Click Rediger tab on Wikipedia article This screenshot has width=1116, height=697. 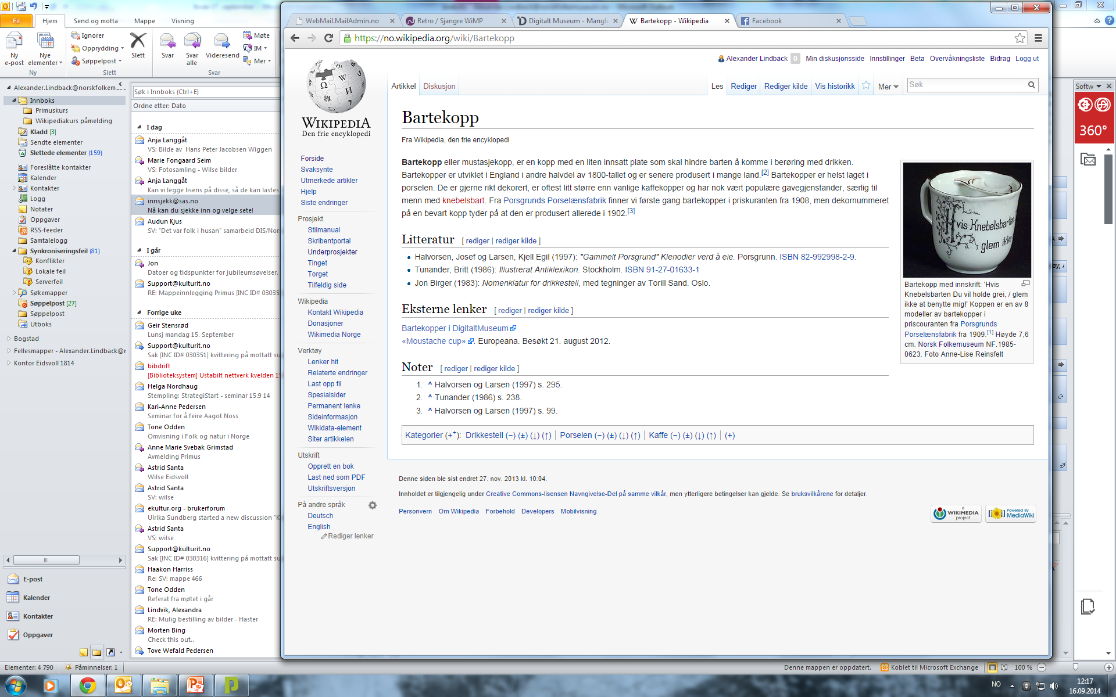pyautogui.click(x=743, y=86)
